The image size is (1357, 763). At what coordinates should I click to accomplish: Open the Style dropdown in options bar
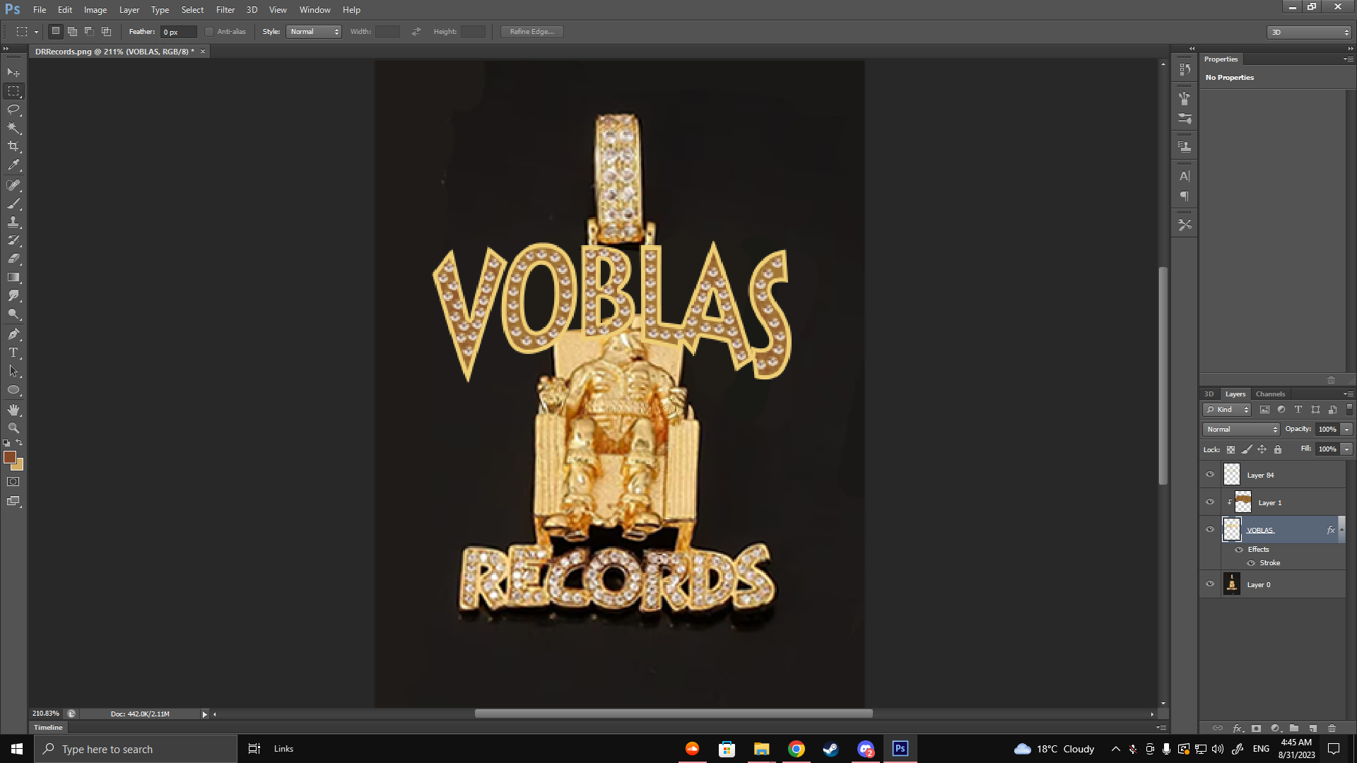tap(314, 32)
